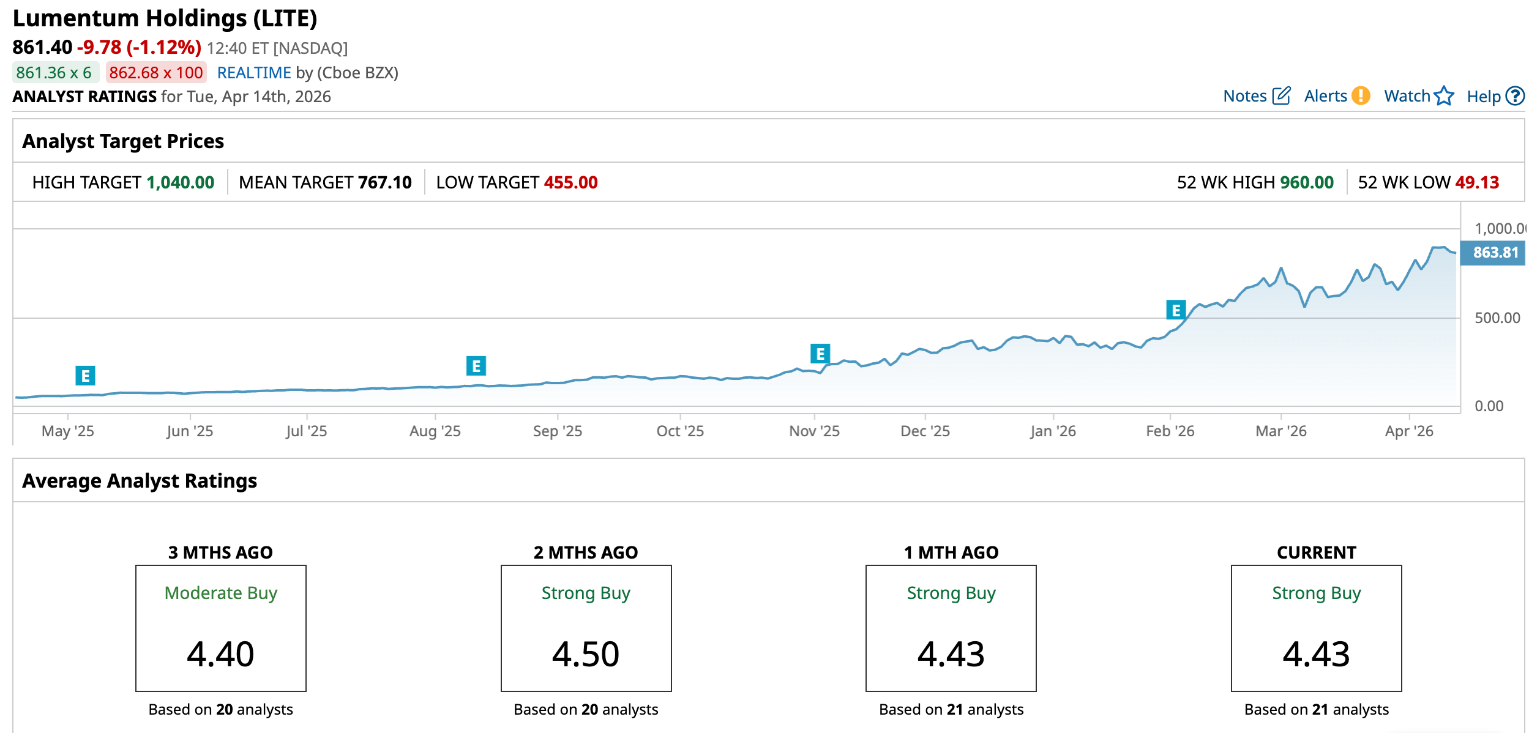1529x733 pixels.
Task: Click the Help question mark icon
Action: (x=1515, y=96)
